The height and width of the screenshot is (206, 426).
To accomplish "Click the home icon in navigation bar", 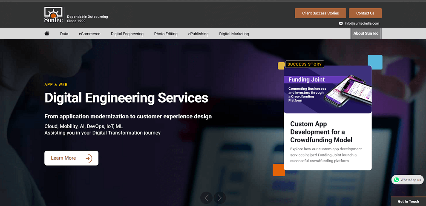I will tap(47, 34).
